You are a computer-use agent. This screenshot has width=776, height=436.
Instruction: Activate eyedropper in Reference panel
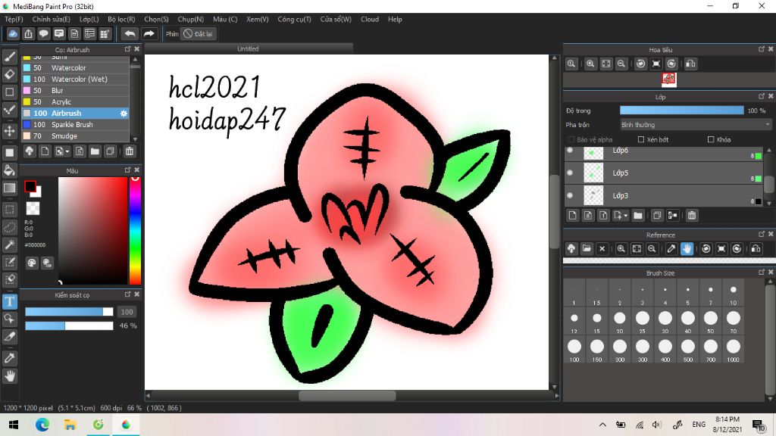671,248
